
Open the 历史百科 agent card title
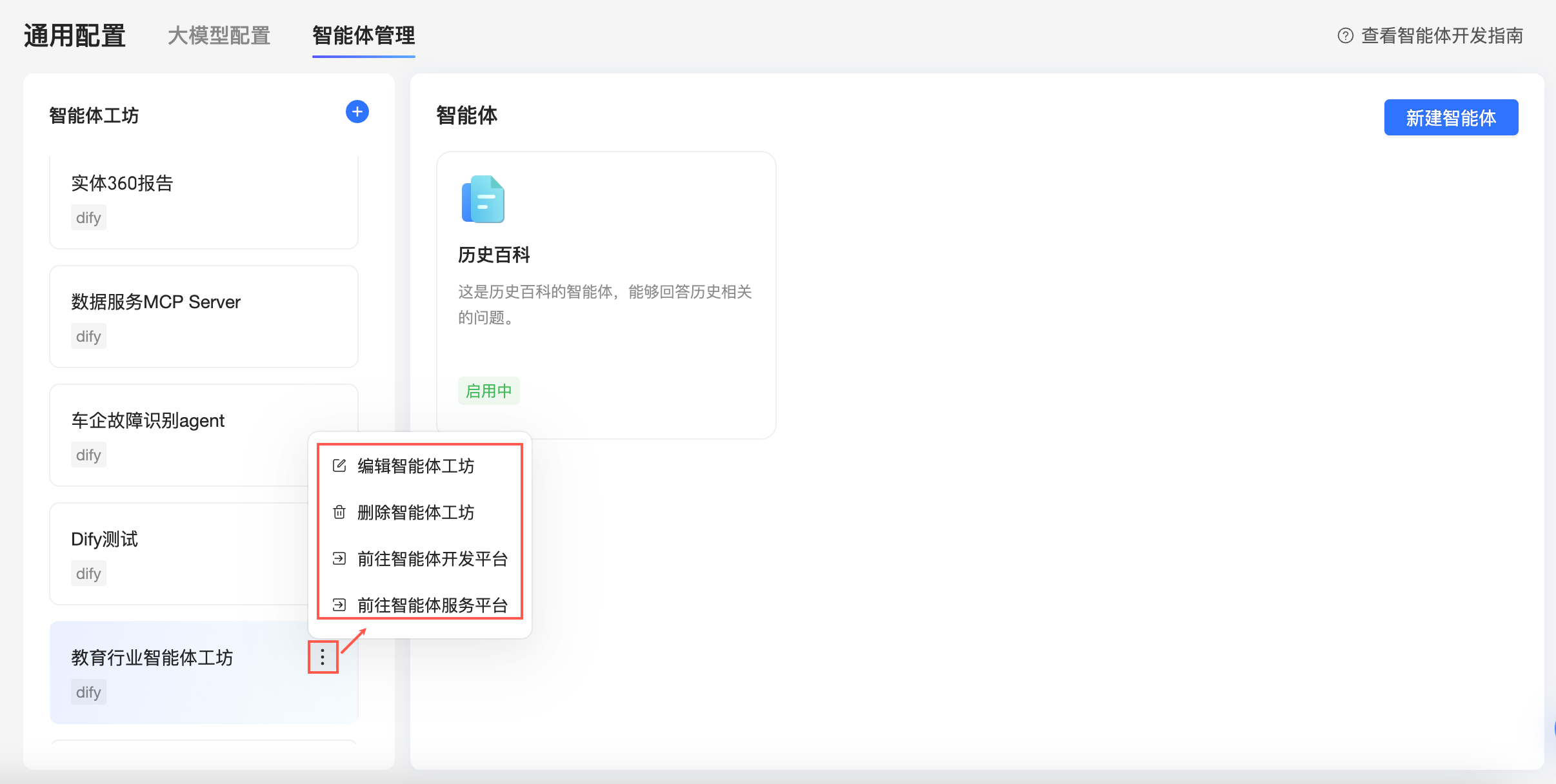[494, 255]
